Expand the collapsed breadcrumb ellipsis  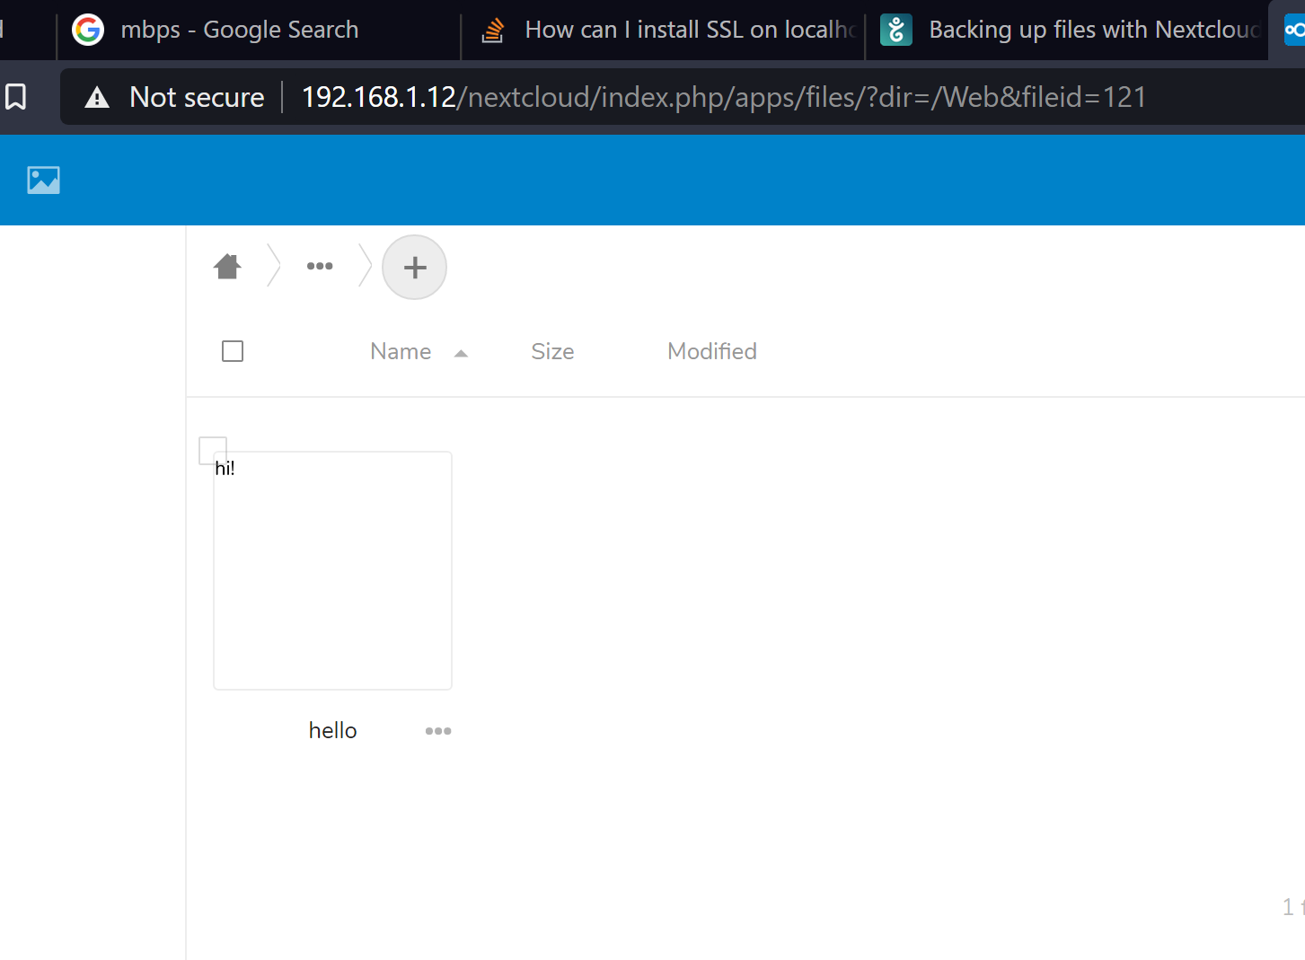[x=320, y=267]
